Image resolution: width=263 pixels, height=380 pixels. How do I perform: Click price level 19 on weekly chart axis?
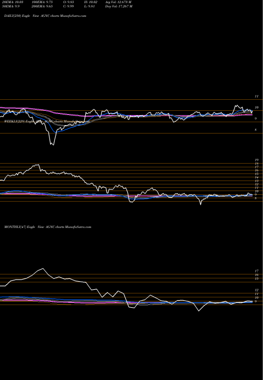pos(257,160)
